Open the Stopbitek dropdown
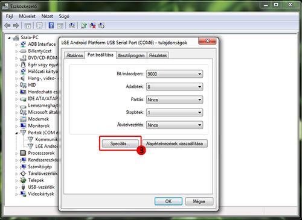Screen dimensions: 302x220 tap(175, 112)
